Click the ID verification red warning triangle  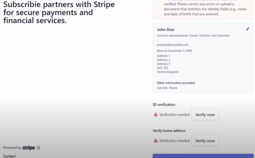[x=156, y=114]
